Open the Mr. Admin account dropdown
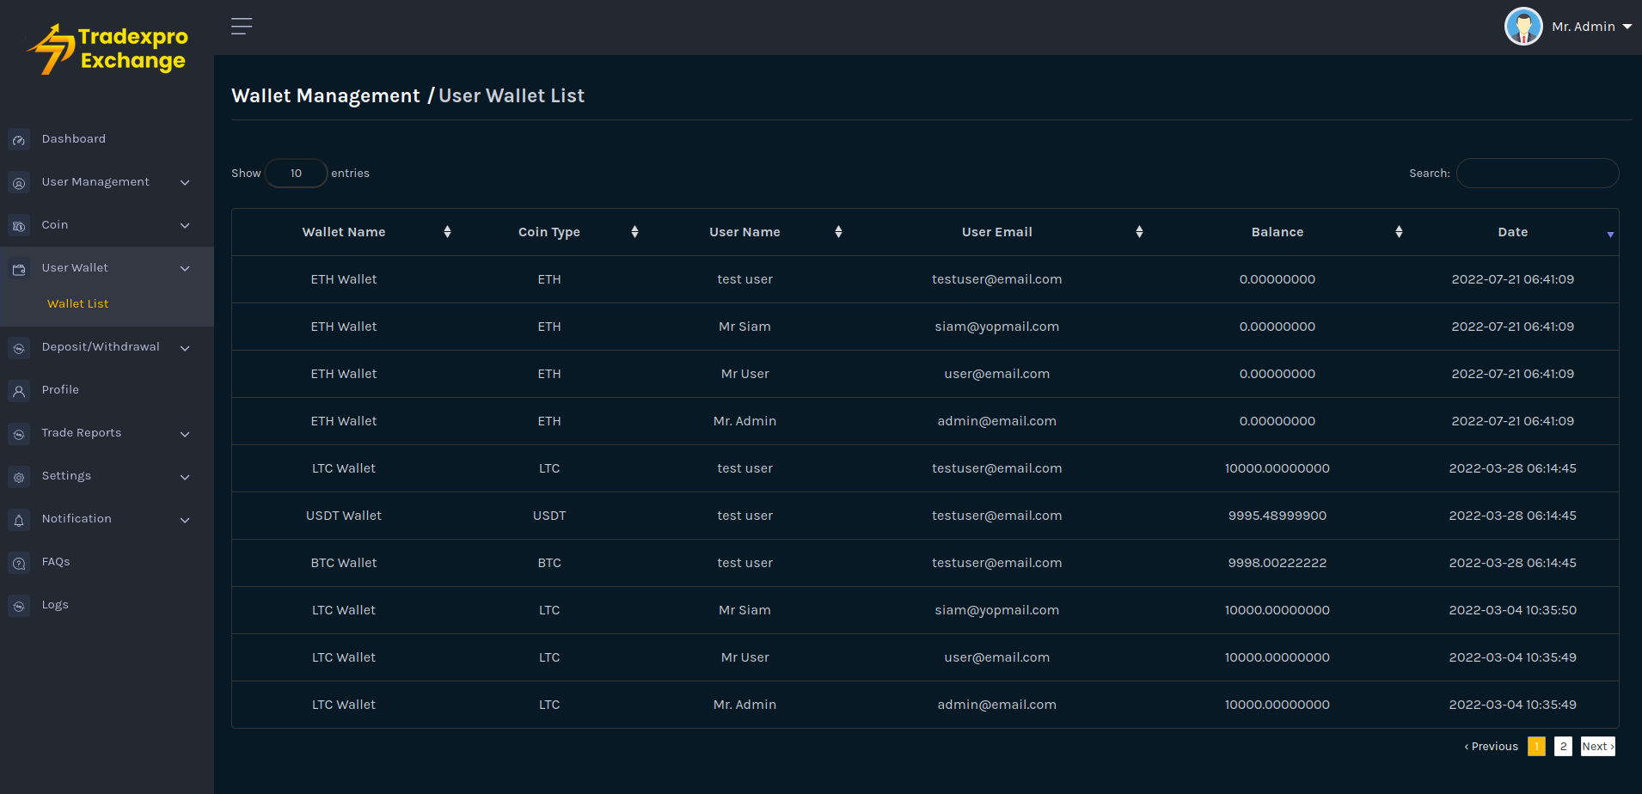1642x794 pixels. click(1590, 27)
